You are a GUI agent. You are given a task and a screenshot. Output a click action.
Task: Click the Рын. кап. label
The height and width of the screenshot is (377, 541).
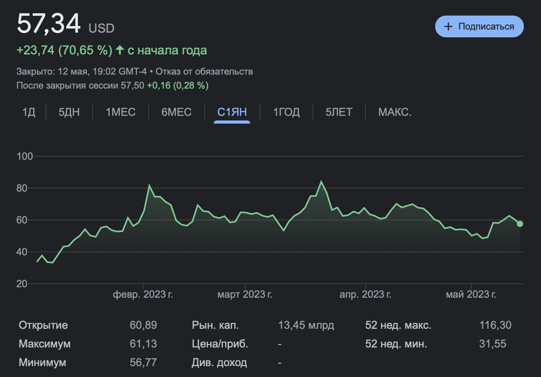215,325
